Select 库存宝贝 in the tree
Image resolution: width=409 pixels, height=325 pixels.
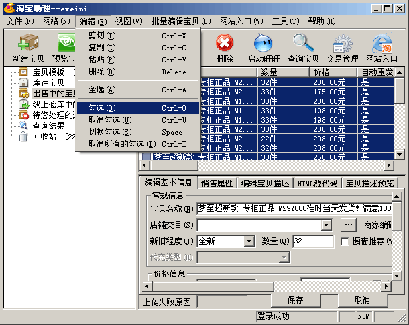(48, 83)
